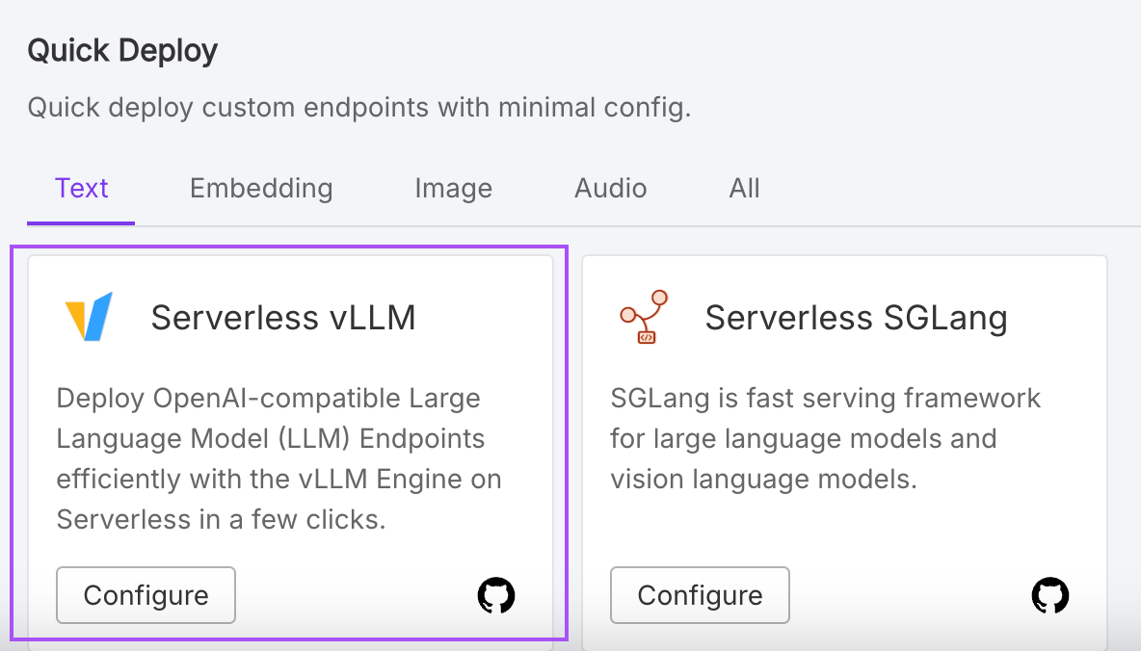The width and height of the screenshot is (1141, 651).
Task: Click the Serverless vLLM card title
Action: 283,317
